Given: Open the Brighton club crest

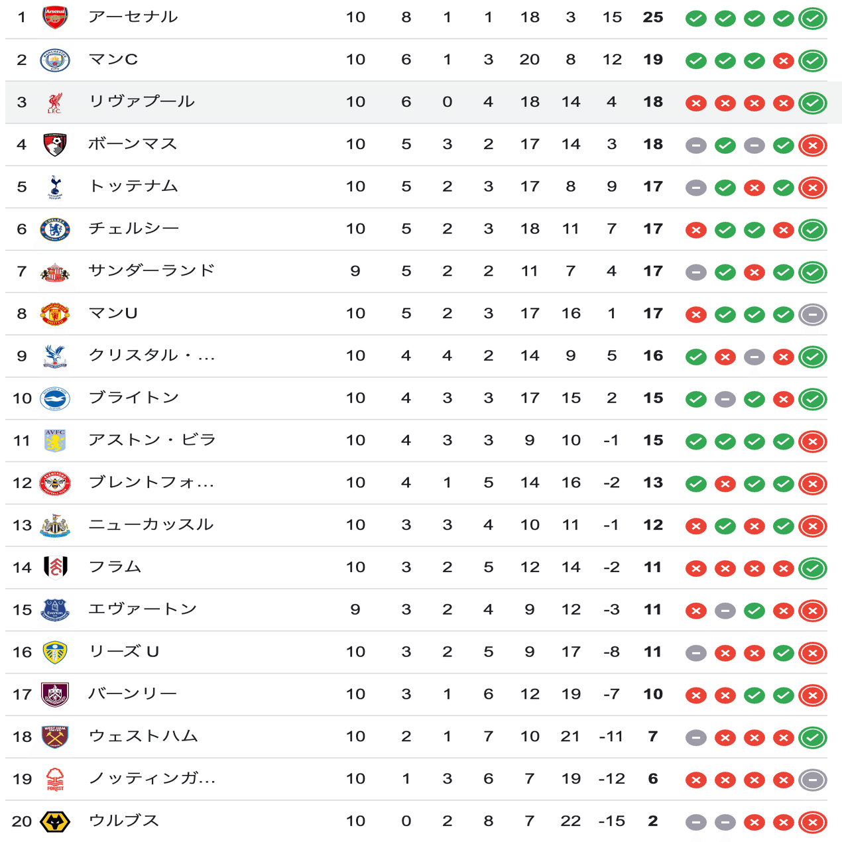Looking at the screenshot, I should (55, 398).
